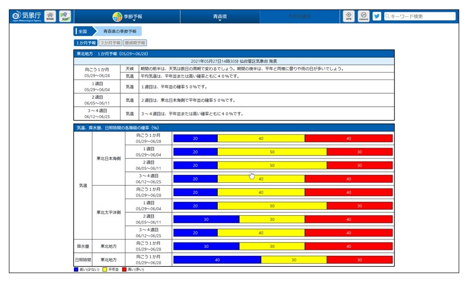
Task: Click the 東北太平洋側 region cell
Action: tap(109, 212)
